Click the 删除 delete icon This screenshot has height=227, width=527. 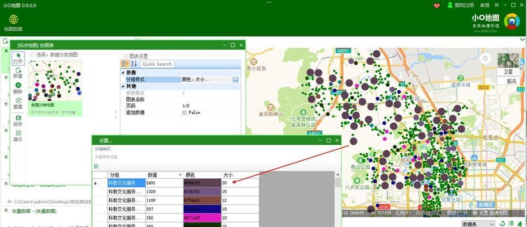(18, 88)
